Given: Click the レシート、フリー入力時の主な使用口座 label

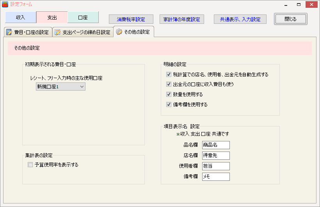Looking at the screenshot, I should [x=66, y=78].
